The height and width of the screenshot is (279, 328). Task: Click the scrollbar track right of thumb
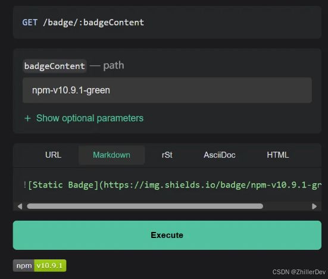point(287,206)
